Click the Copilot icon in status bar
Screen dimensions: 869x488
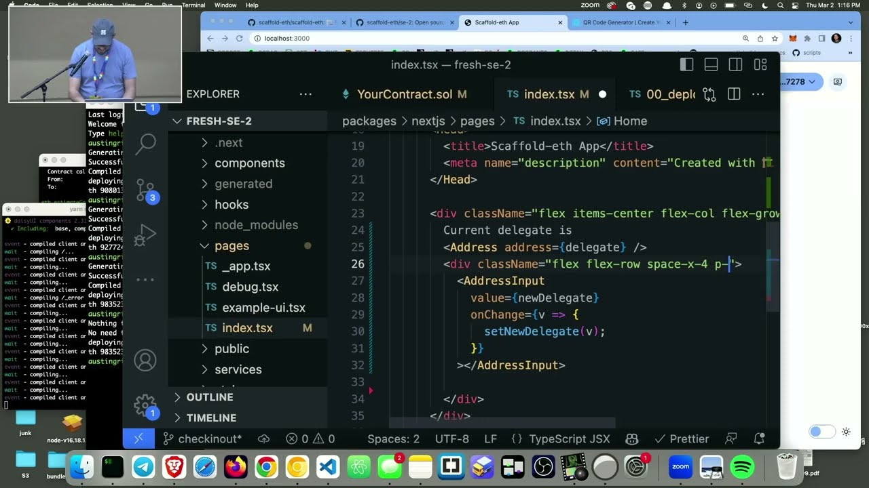point(632,439)
